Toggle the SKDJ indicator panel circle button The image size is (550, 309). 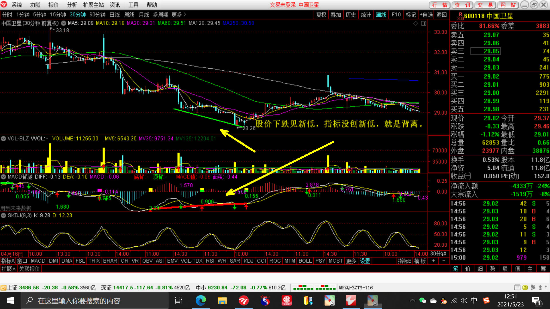3,215
